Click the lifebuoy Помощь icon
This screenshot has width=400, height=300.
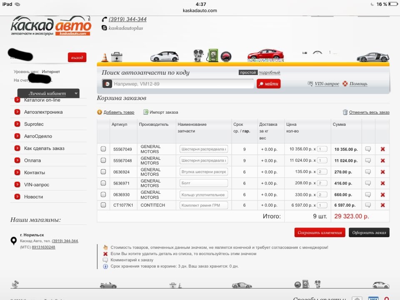pos(345,83)
